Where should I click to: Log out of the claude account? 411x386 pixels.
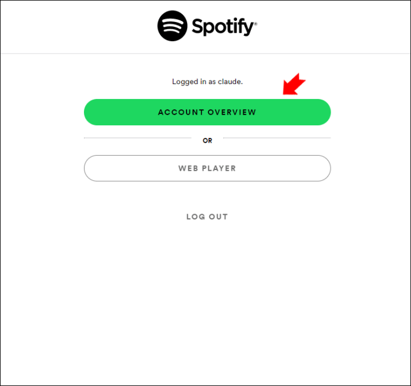(x=207, y=217)
